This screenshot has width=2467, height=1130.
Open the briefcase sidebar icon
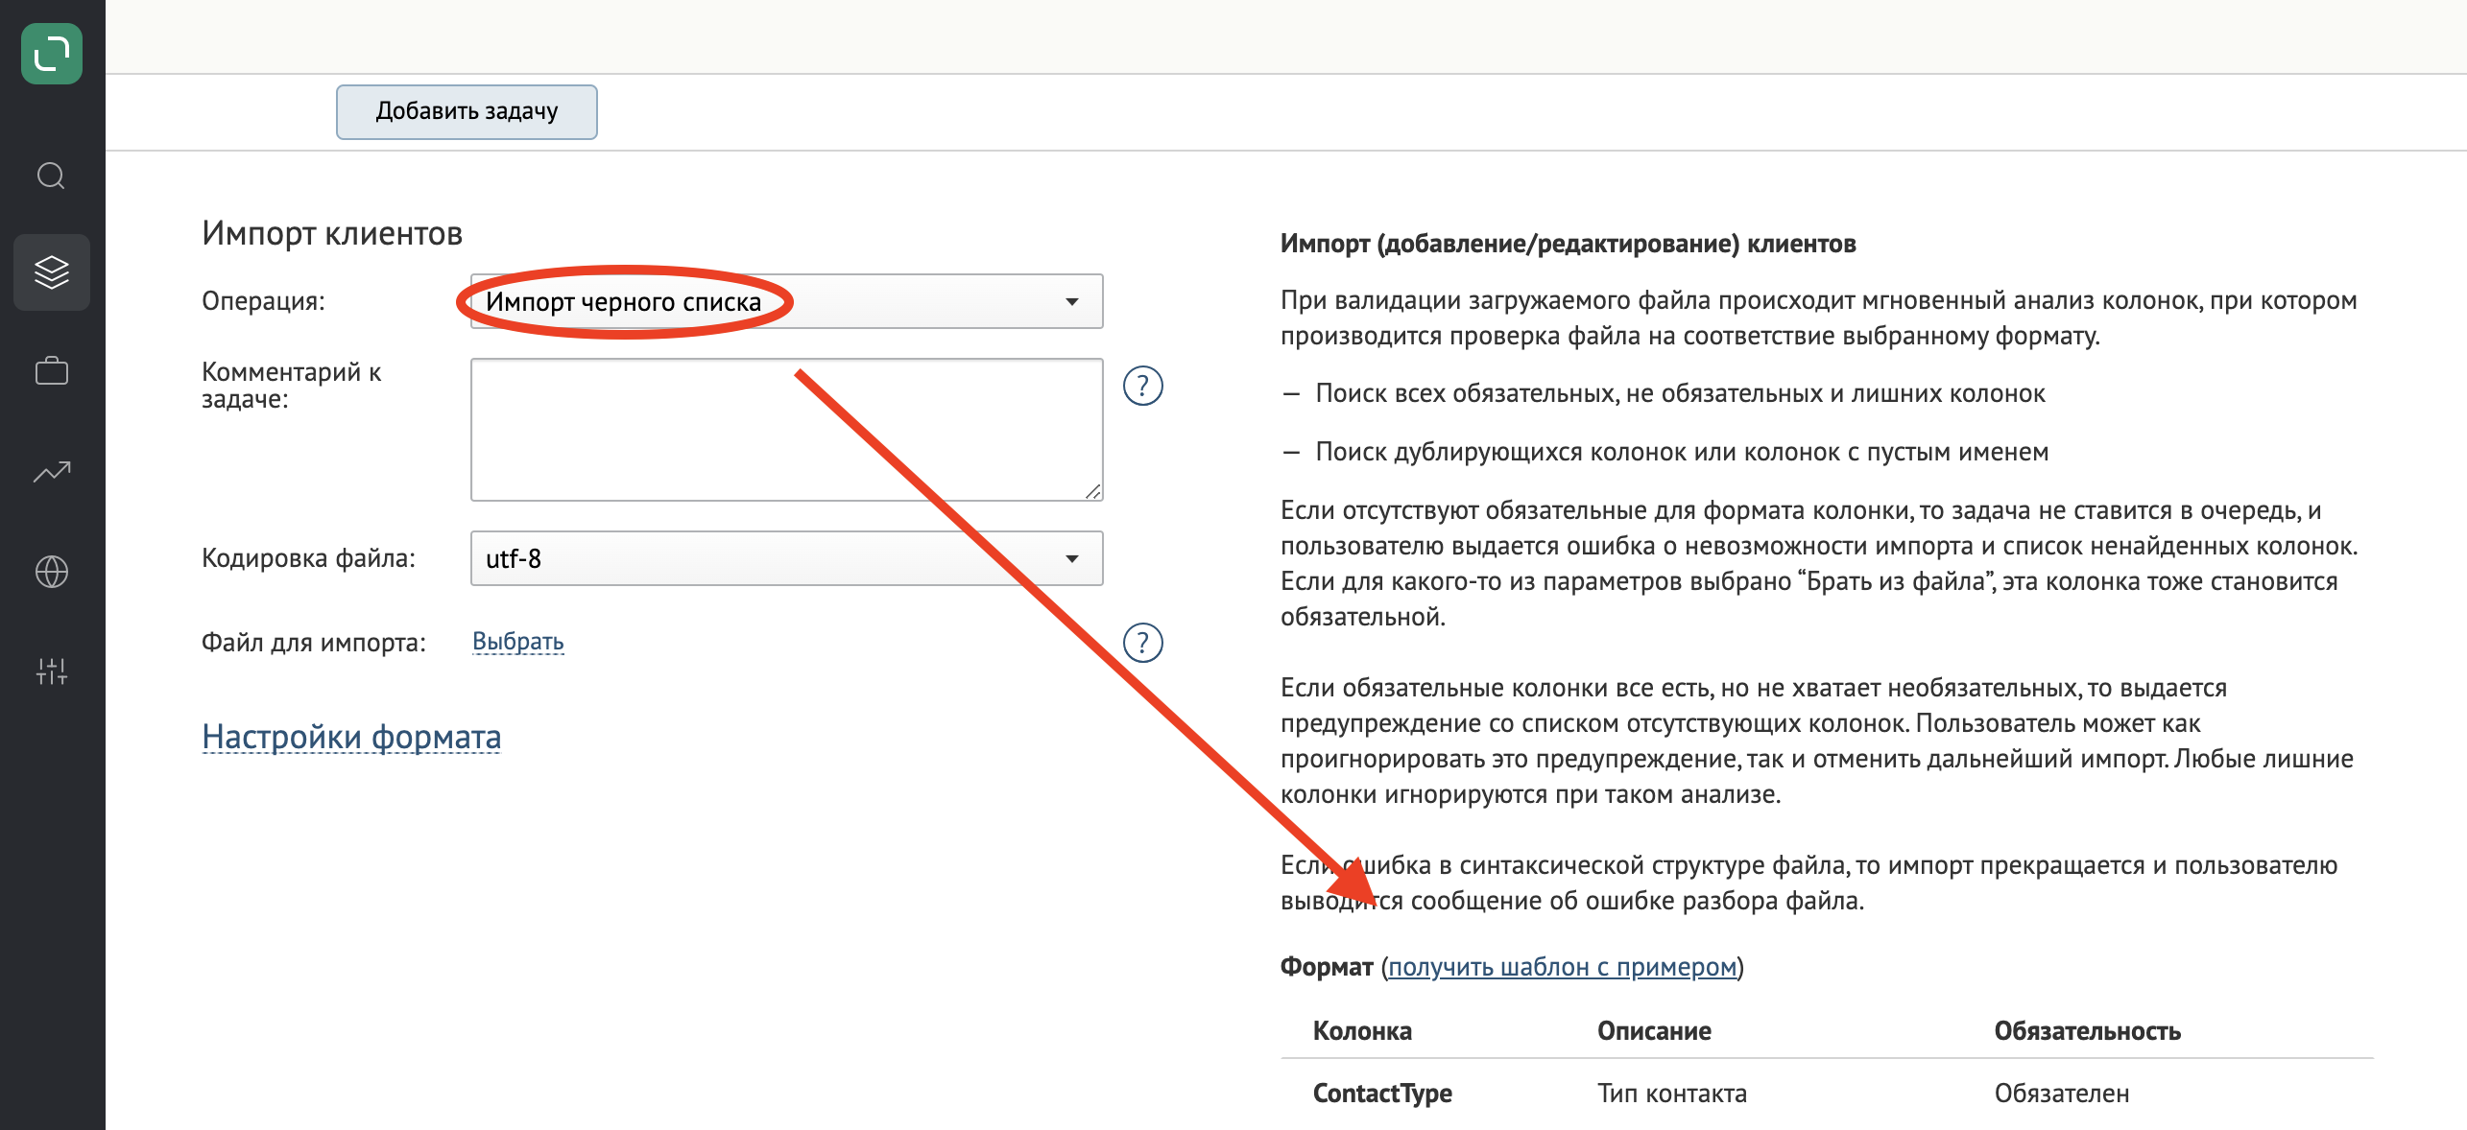(x=52, y=371)
